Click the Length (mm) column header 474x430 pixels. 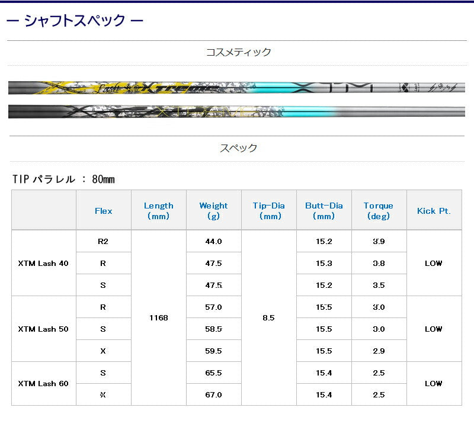click(x=159, y=211)
